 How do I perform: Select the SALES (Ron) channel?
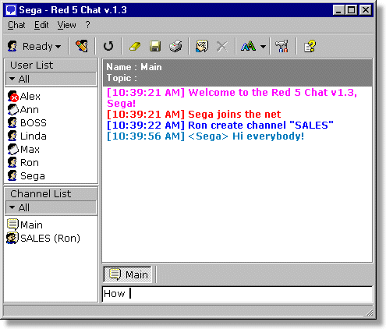(44, 238)
